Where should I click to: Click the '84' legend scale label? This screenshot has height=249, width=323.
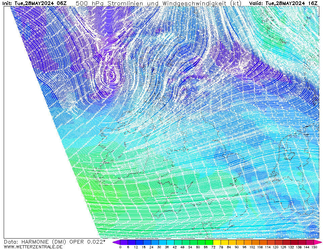point(229,247)
